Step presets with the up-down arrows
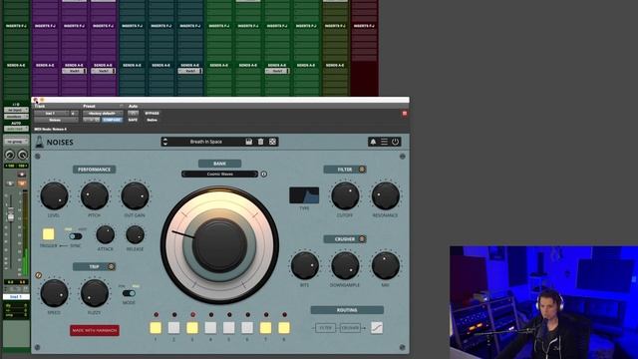Image resolution: width=638 pixels, height=359 pixels. coord(164,142)
